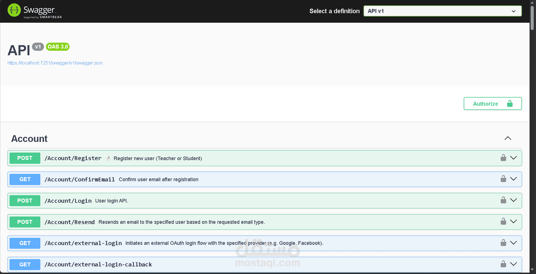536x274 pixels.
Task: Expand the /Account/ConfirmEmail endpoint
Action: pyautogui.click(x=514, y=179)
